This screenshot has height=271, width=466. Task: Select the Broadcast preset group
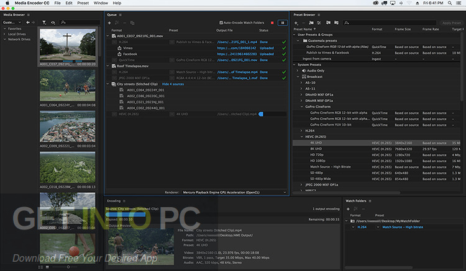point(313,76)
